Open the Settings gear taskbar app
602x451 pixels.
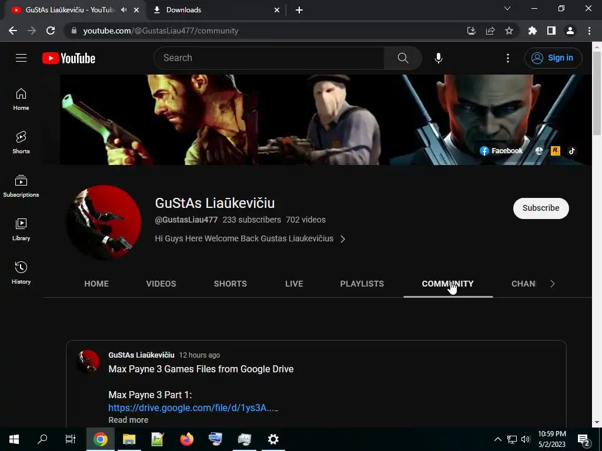[x=273, y=439]
